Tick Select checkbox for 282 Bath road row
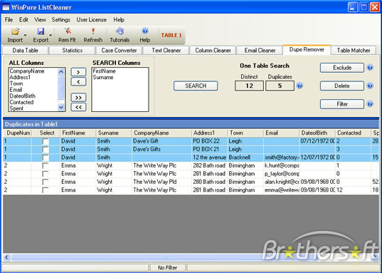This screenshot has width=382, height=273. 46,166
